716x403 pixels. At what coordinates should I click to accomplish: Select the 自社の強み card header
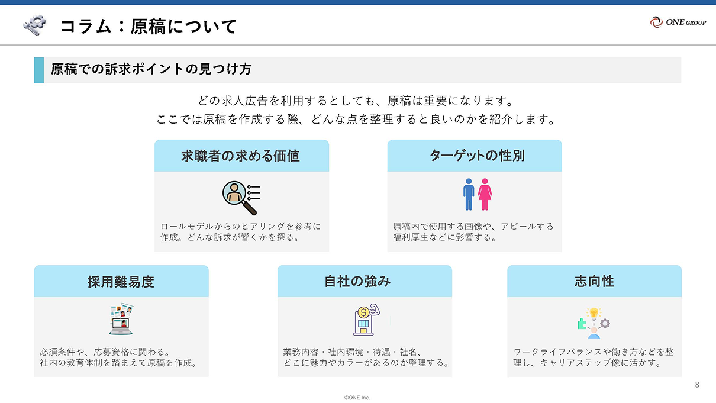point(365,281)
